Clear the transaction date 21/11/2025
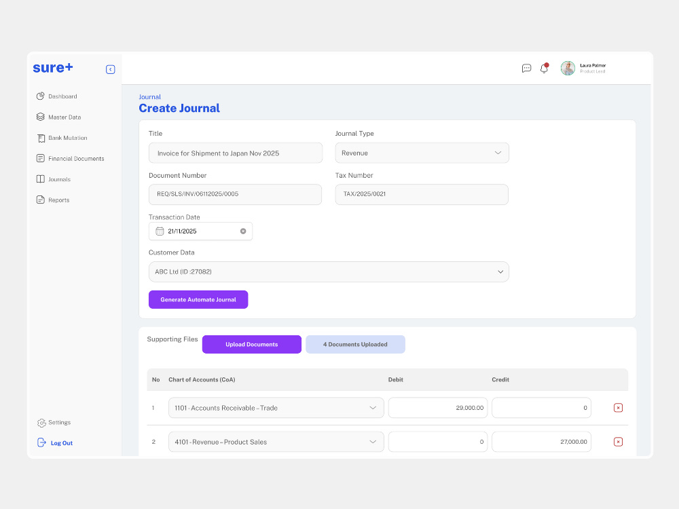 coord(243,231)
